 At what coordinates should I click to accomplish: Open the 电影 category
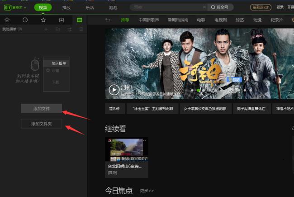coord(201,20)
